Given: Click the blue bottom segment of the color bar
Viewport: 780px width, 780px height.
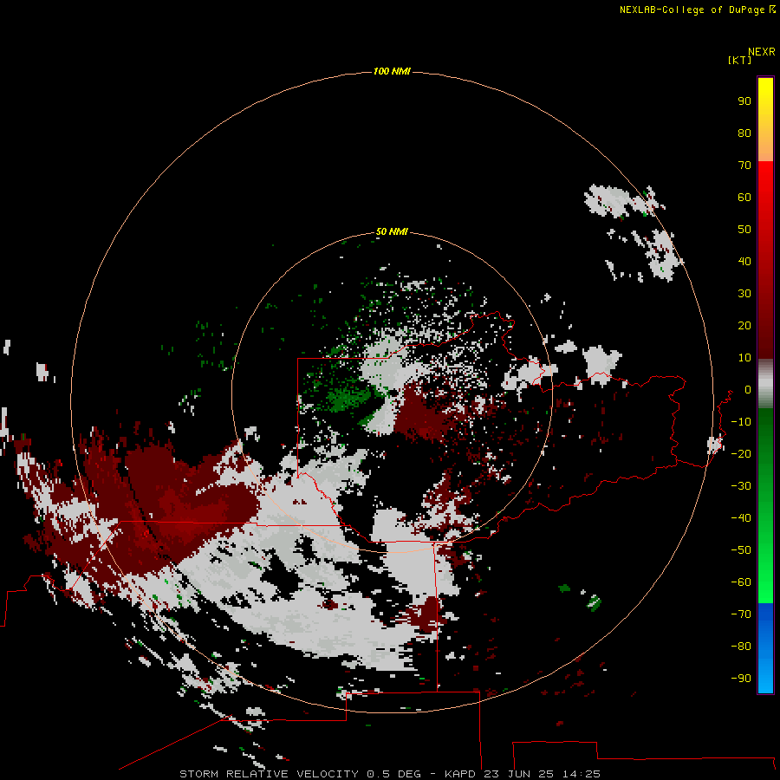Looking at the screenshot, I should 765,648.
